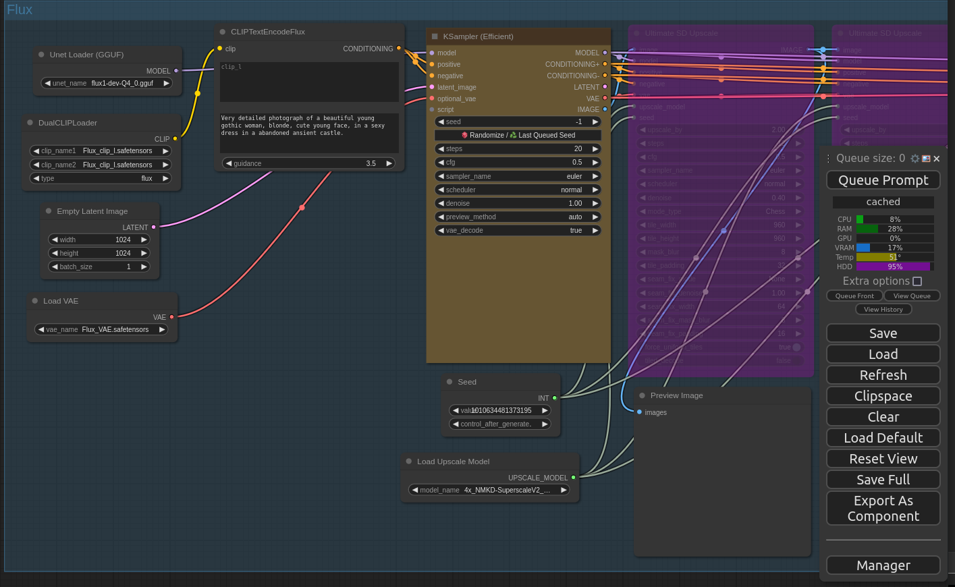Increase batch_size with its right arrow
The height and width of the screenshot is (587, 955).
(144, 267)
